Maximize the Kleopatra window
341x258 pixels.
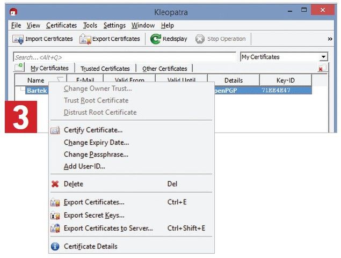tap(304, 10)
